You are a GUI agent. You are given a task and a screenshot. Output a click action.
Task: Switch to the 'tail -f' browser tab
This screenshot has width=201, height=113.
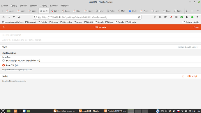[55, 11]
